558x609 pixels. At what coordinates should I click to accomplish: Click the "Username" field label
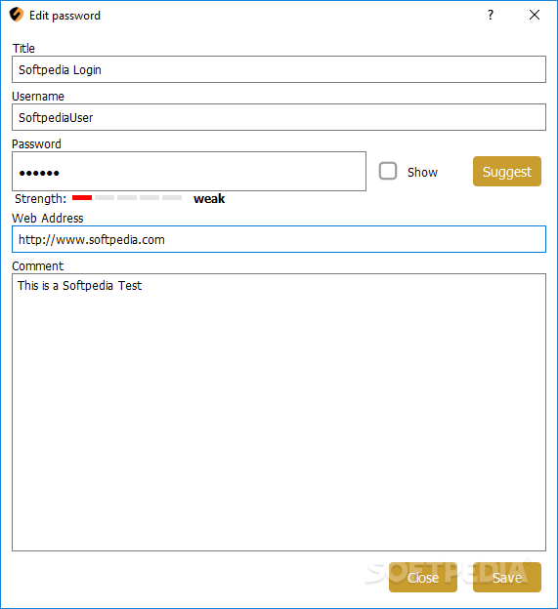coord(38,97)
